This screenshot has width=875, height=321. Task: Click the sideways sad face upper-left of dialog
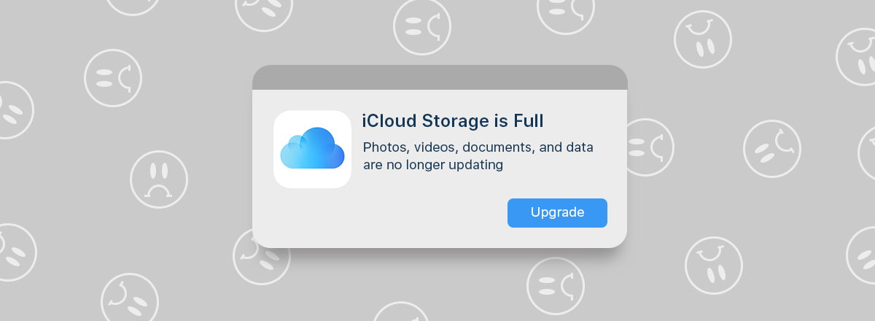click(x=112, y=78)
